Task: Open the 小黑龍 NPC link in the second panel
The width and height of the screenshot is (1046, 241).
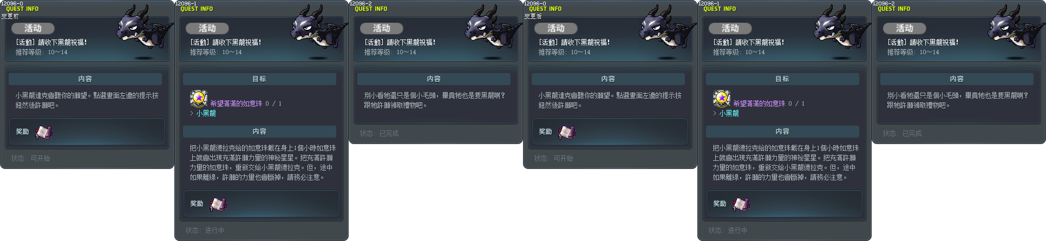Action: tap(206, 113)
